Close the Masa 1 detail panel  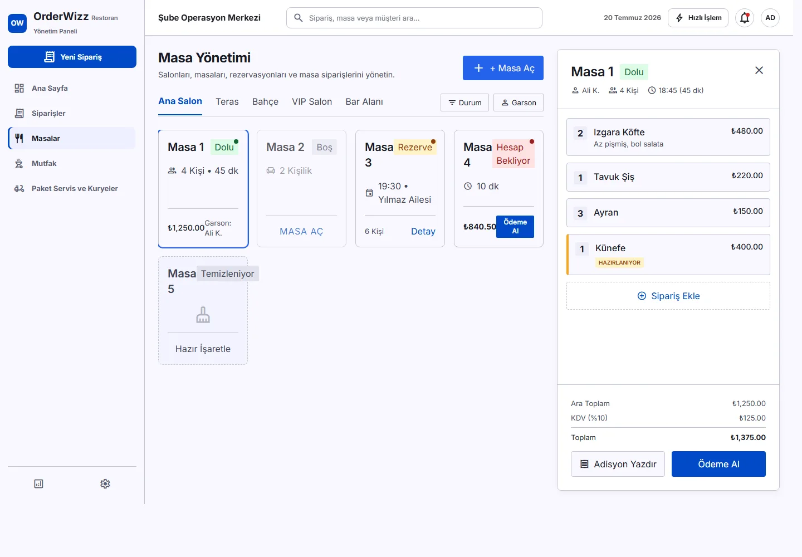click(759, 70)
